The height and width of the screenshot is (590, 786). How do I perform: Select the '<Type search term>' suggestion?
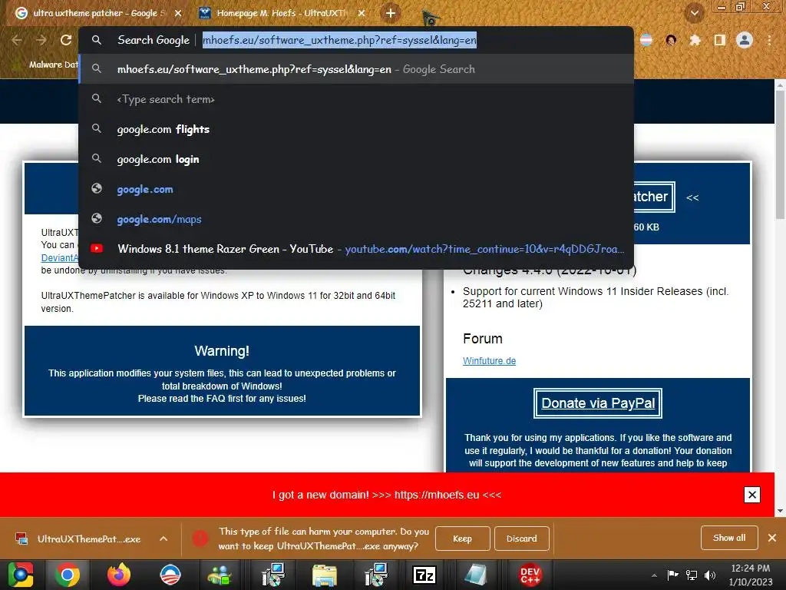point(356,99)
